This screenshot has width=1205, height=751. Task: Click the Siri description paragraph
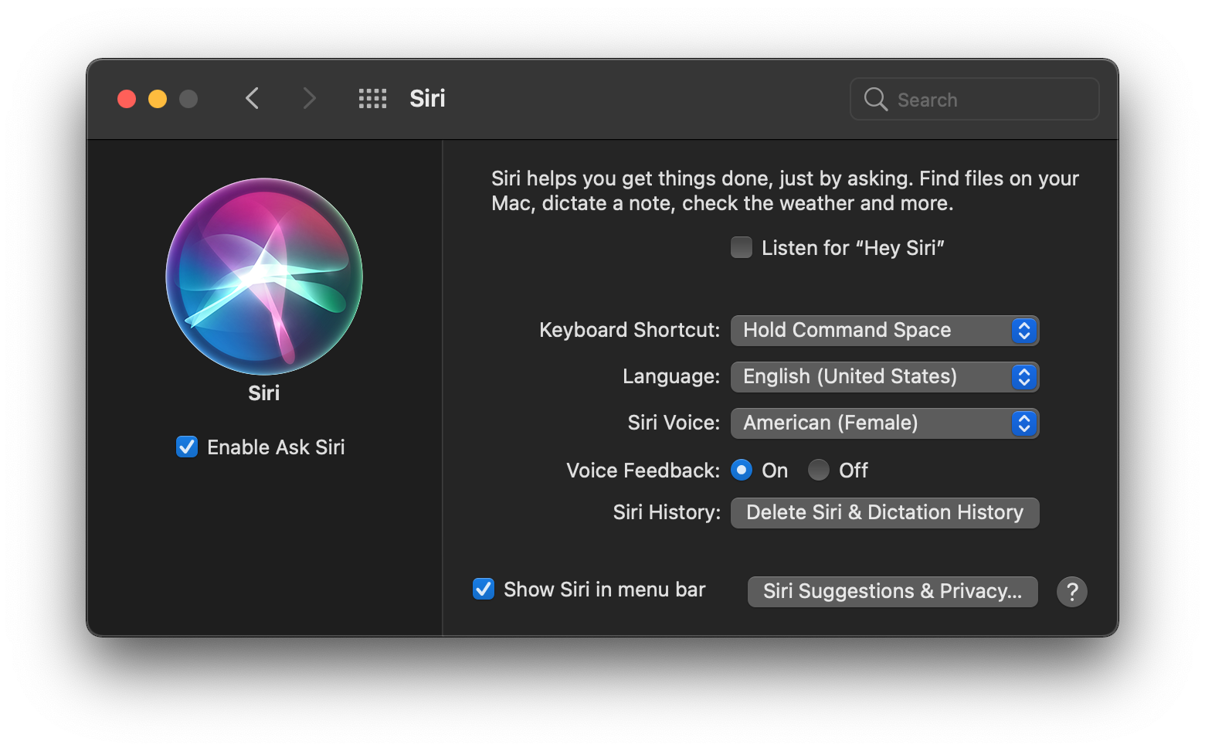tap(785, 191)
